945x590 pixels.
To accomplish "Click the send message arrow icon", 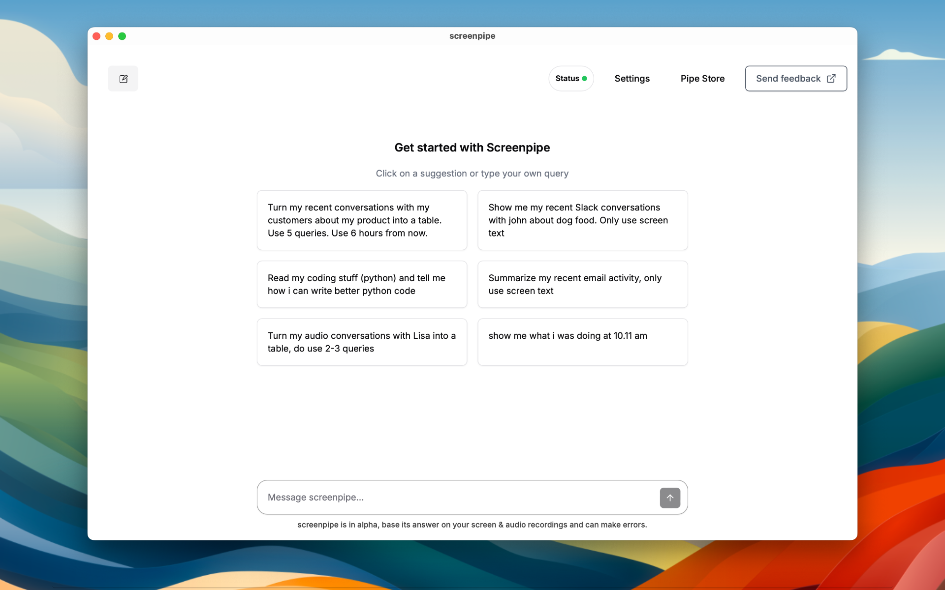I will click(669, 498).
